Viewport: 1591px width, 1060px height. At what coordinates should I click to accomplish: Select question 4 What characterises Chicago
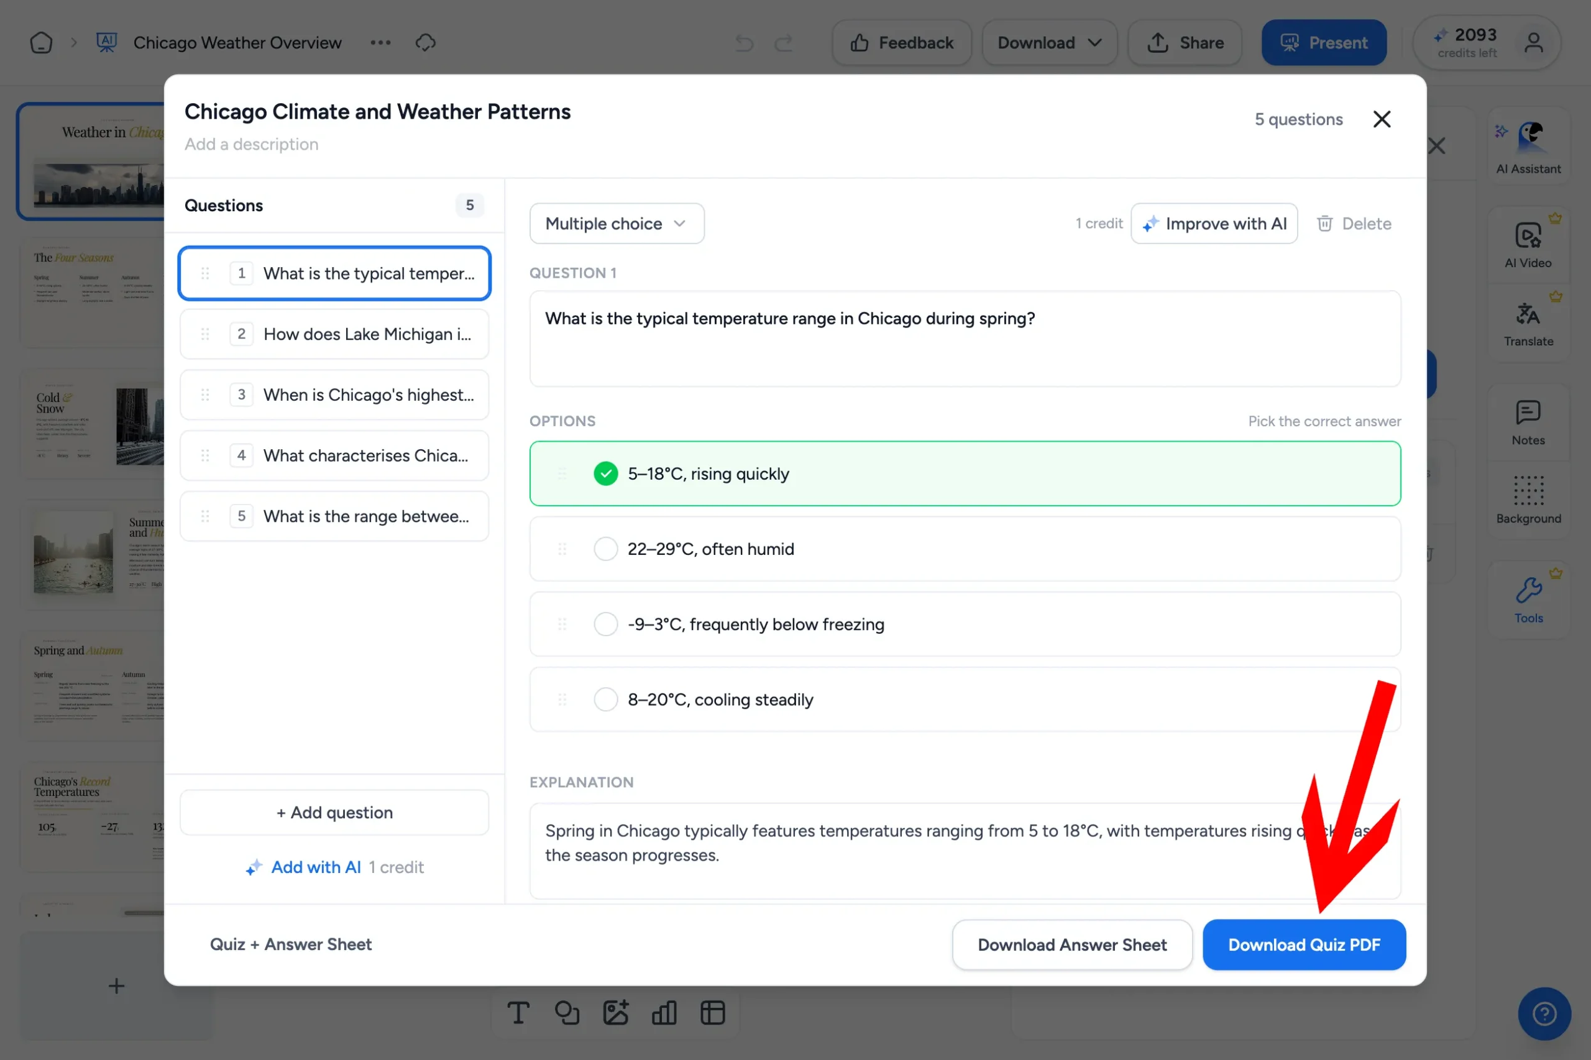(334, 455)
